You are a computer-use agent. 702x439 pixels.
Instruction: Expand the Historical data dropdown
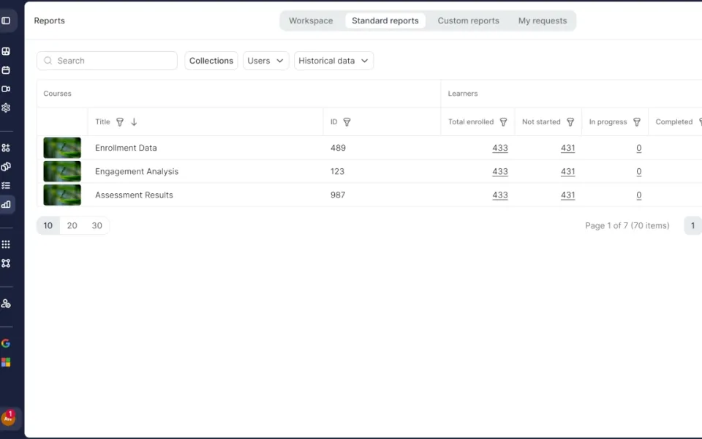pyautogui.click(x=333, y=61)
